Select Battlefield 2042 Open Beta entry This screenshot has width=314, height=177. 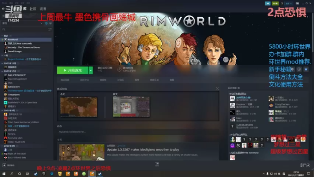point(22,102)
